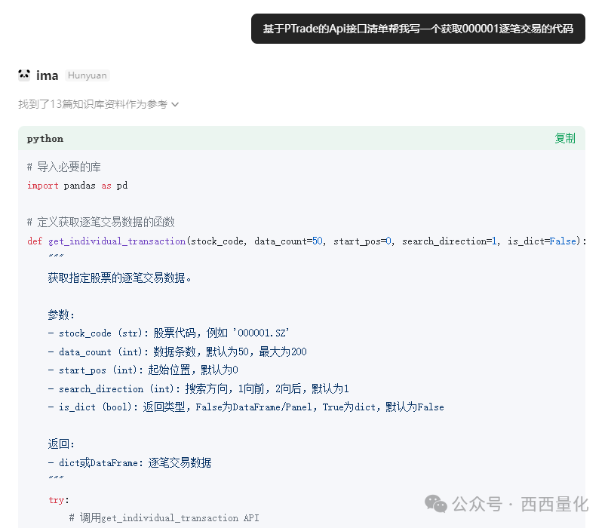Click the def get_individual_transaction function definition line
This screenshot has width=608, height=528.
pyautogui.click(x=306, y=241)
